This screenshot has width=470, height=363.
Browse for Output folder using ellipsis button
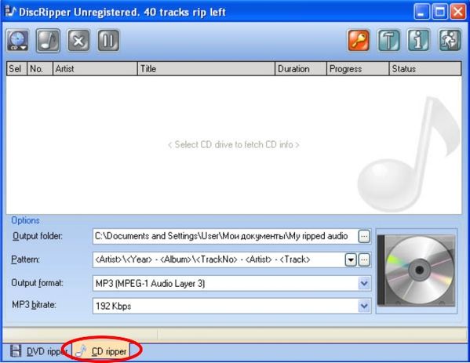point(364,237)
